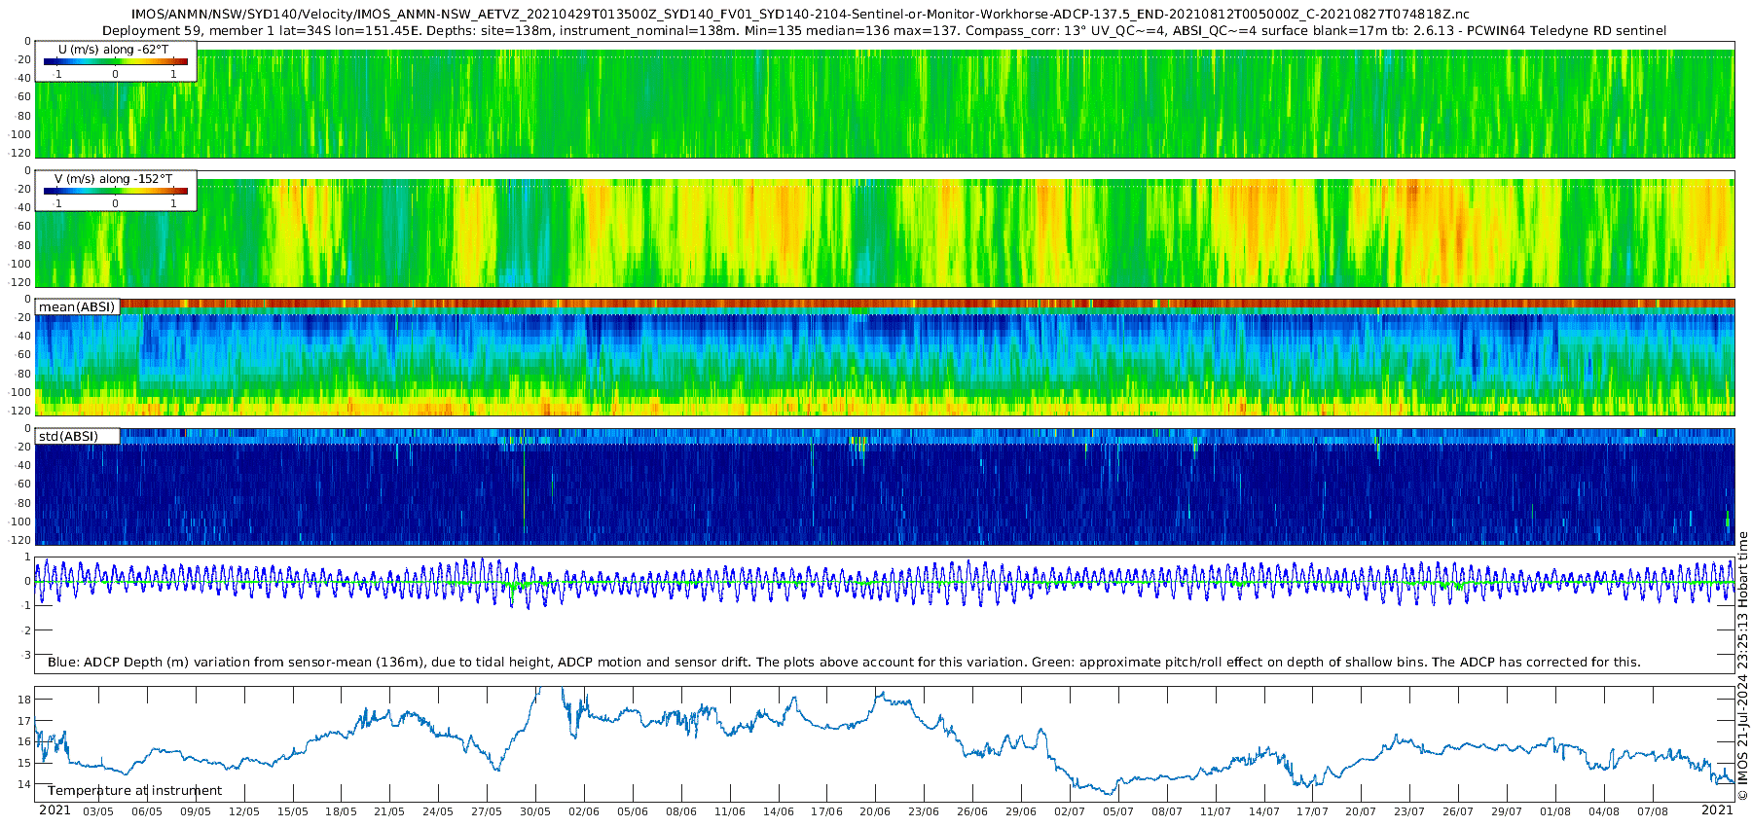The height and width of the screenshot is (827, 1752).
Task: Click the 18 tick on temperature axis
Action: pyautogui.click(x=25, y=700)
